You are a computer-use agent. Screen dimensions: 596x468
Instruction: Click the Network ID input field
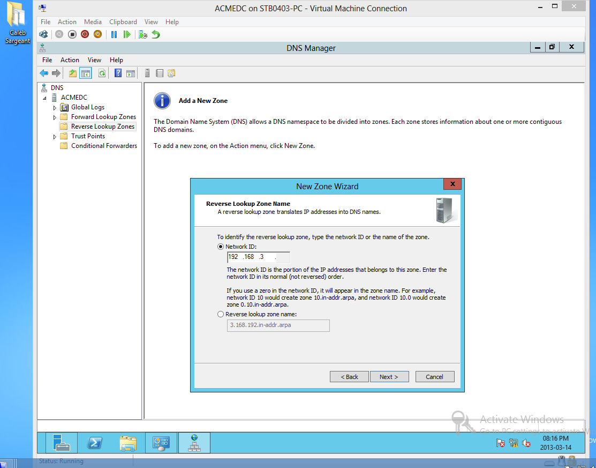(259, 257)
